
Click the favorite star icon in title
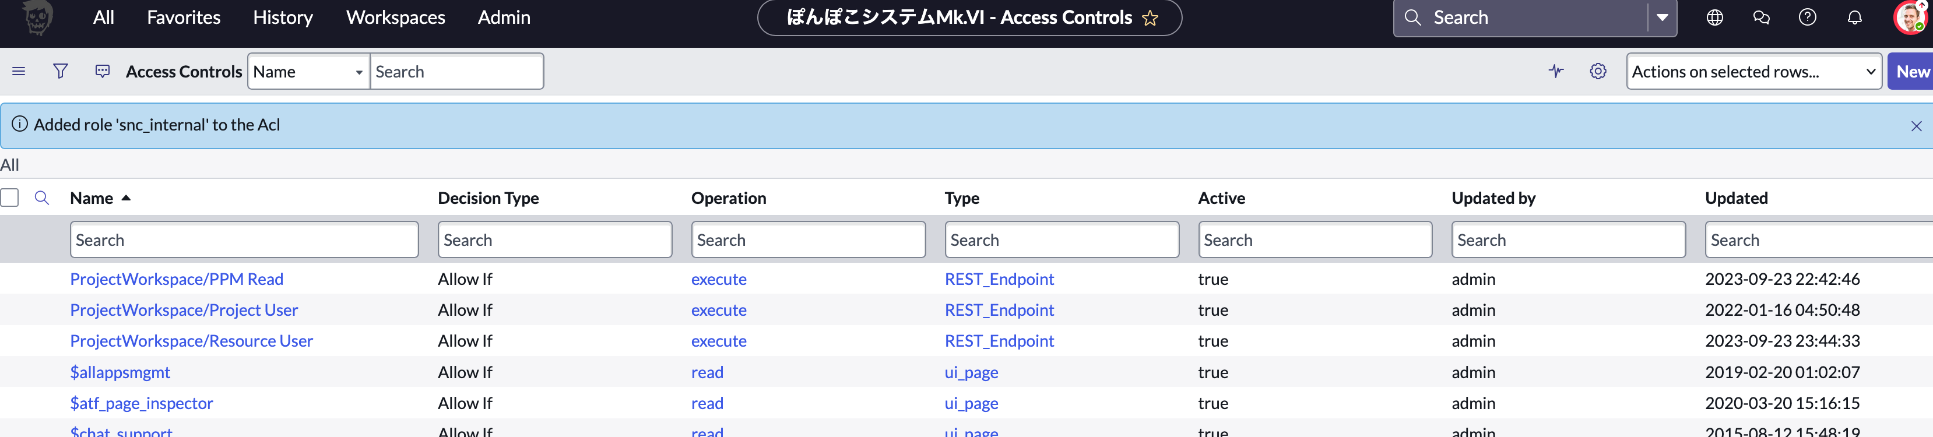pos(1150,18)
